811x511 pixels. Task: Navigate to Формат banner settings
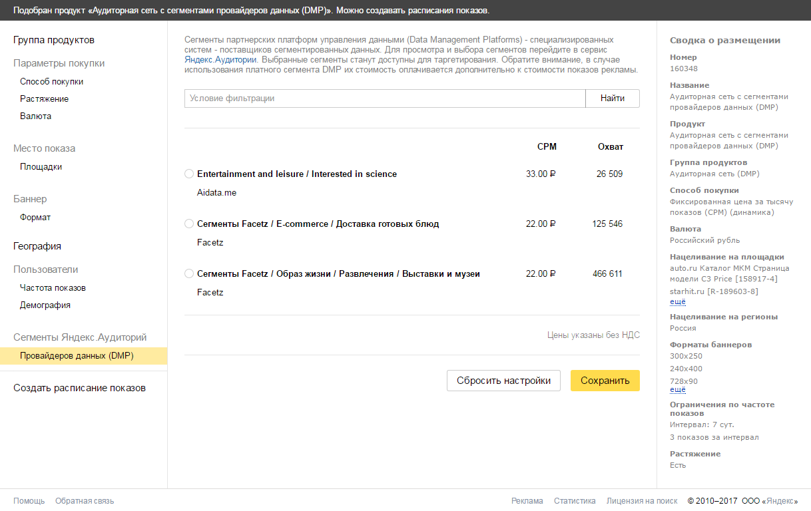click(x=35, y=218)
